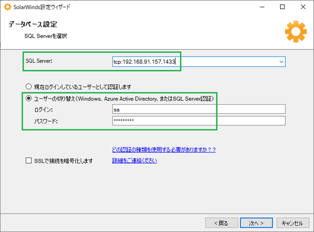Click the データベース設定 heading

click(33, 24)
